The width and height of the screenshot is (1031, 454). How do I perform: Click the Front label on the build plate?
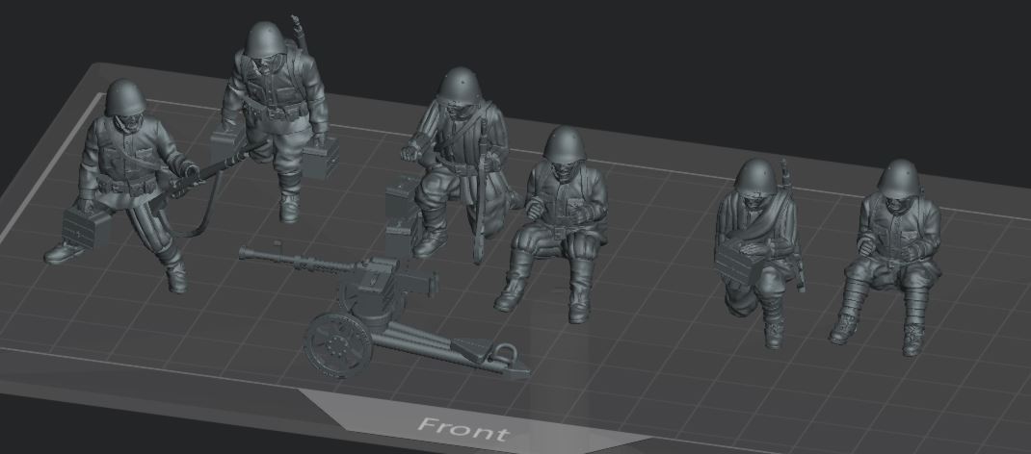pyautogui.click(x=463, y=428)
